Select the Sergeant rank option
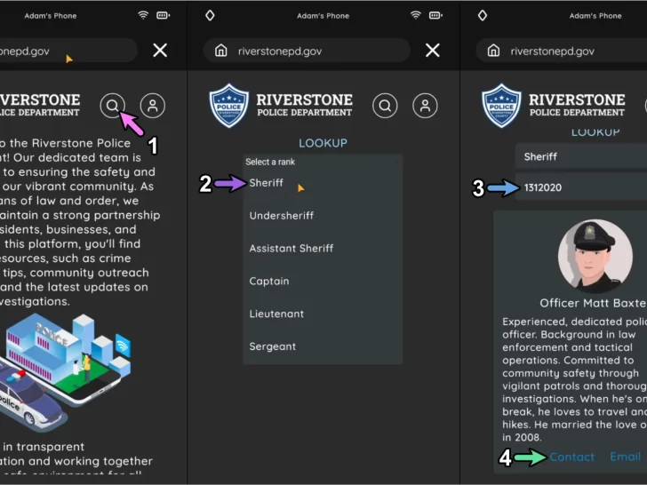Image resolution: width=647 pixels, height=485 pixels. 273,347
